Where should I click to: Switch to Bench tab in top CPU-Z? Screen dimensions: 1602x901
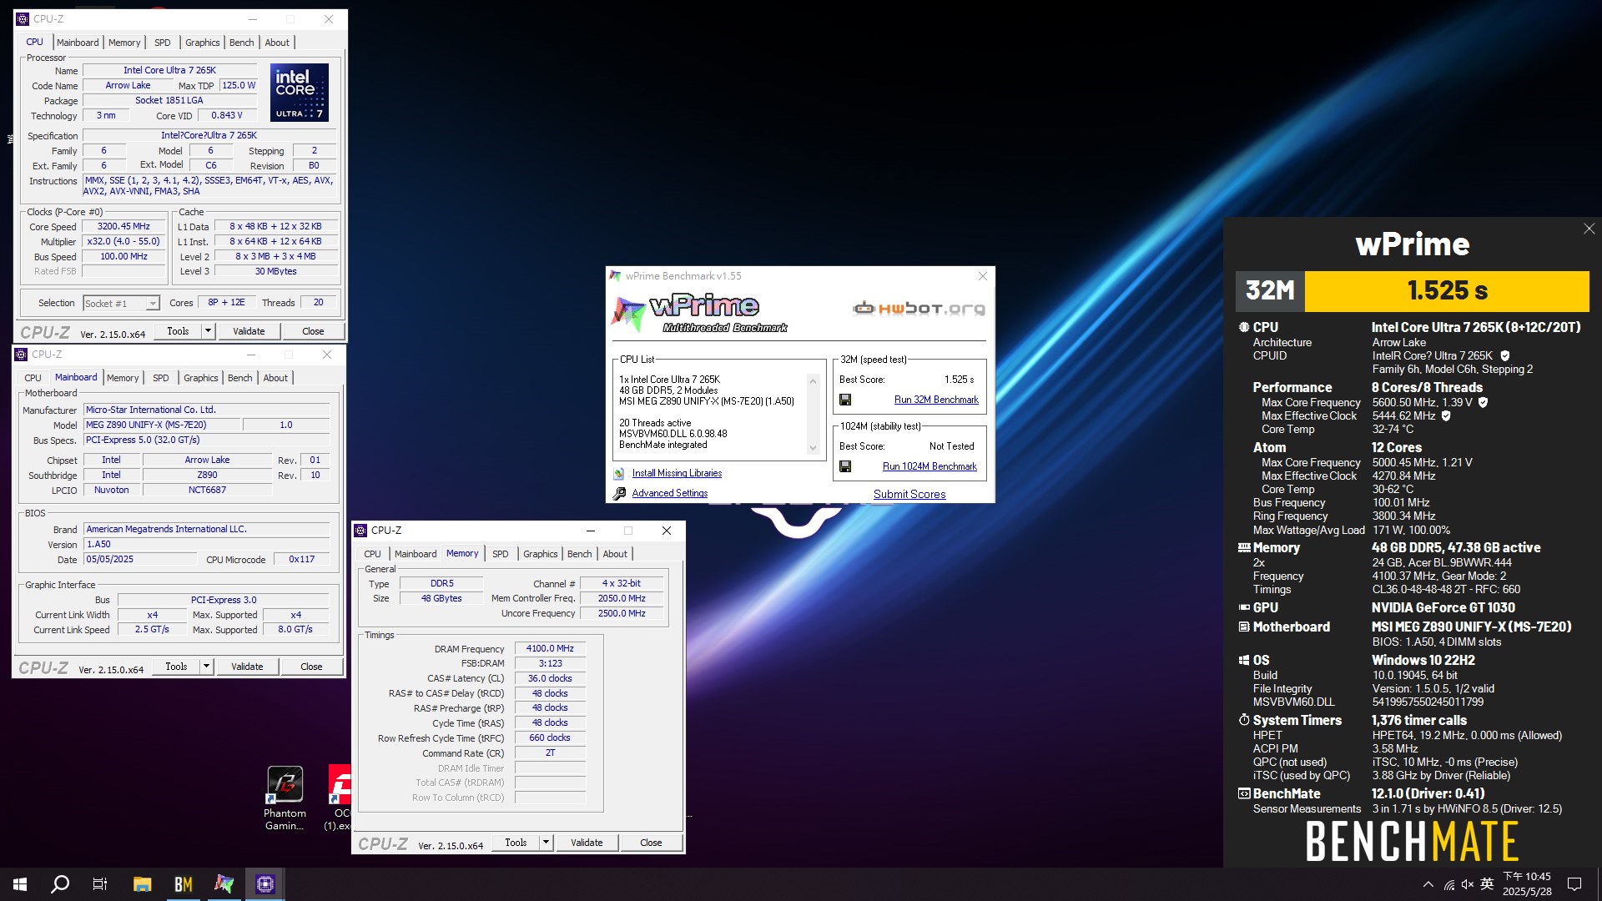click(x=242, y=43)
